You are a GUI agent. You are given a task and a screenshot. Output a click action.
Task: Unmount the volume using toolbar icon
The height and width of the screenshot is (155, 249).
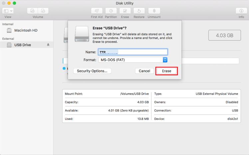[154, 11]
